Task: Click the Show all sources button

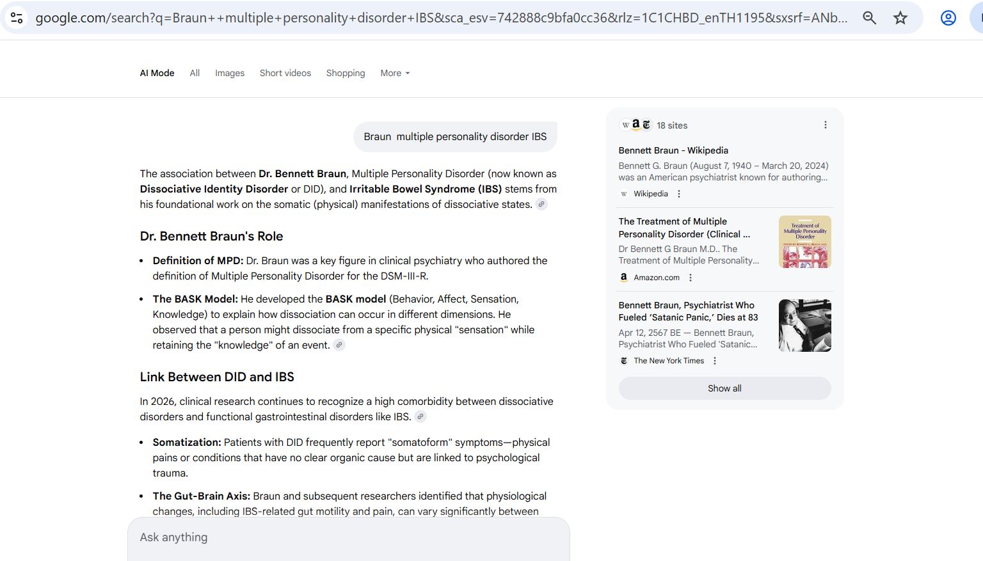Action: (724, 388)
